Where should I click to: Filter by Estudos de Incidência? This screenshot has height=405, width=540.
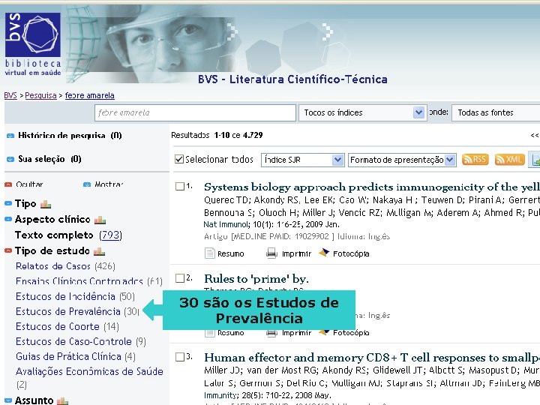pos(65,296)
